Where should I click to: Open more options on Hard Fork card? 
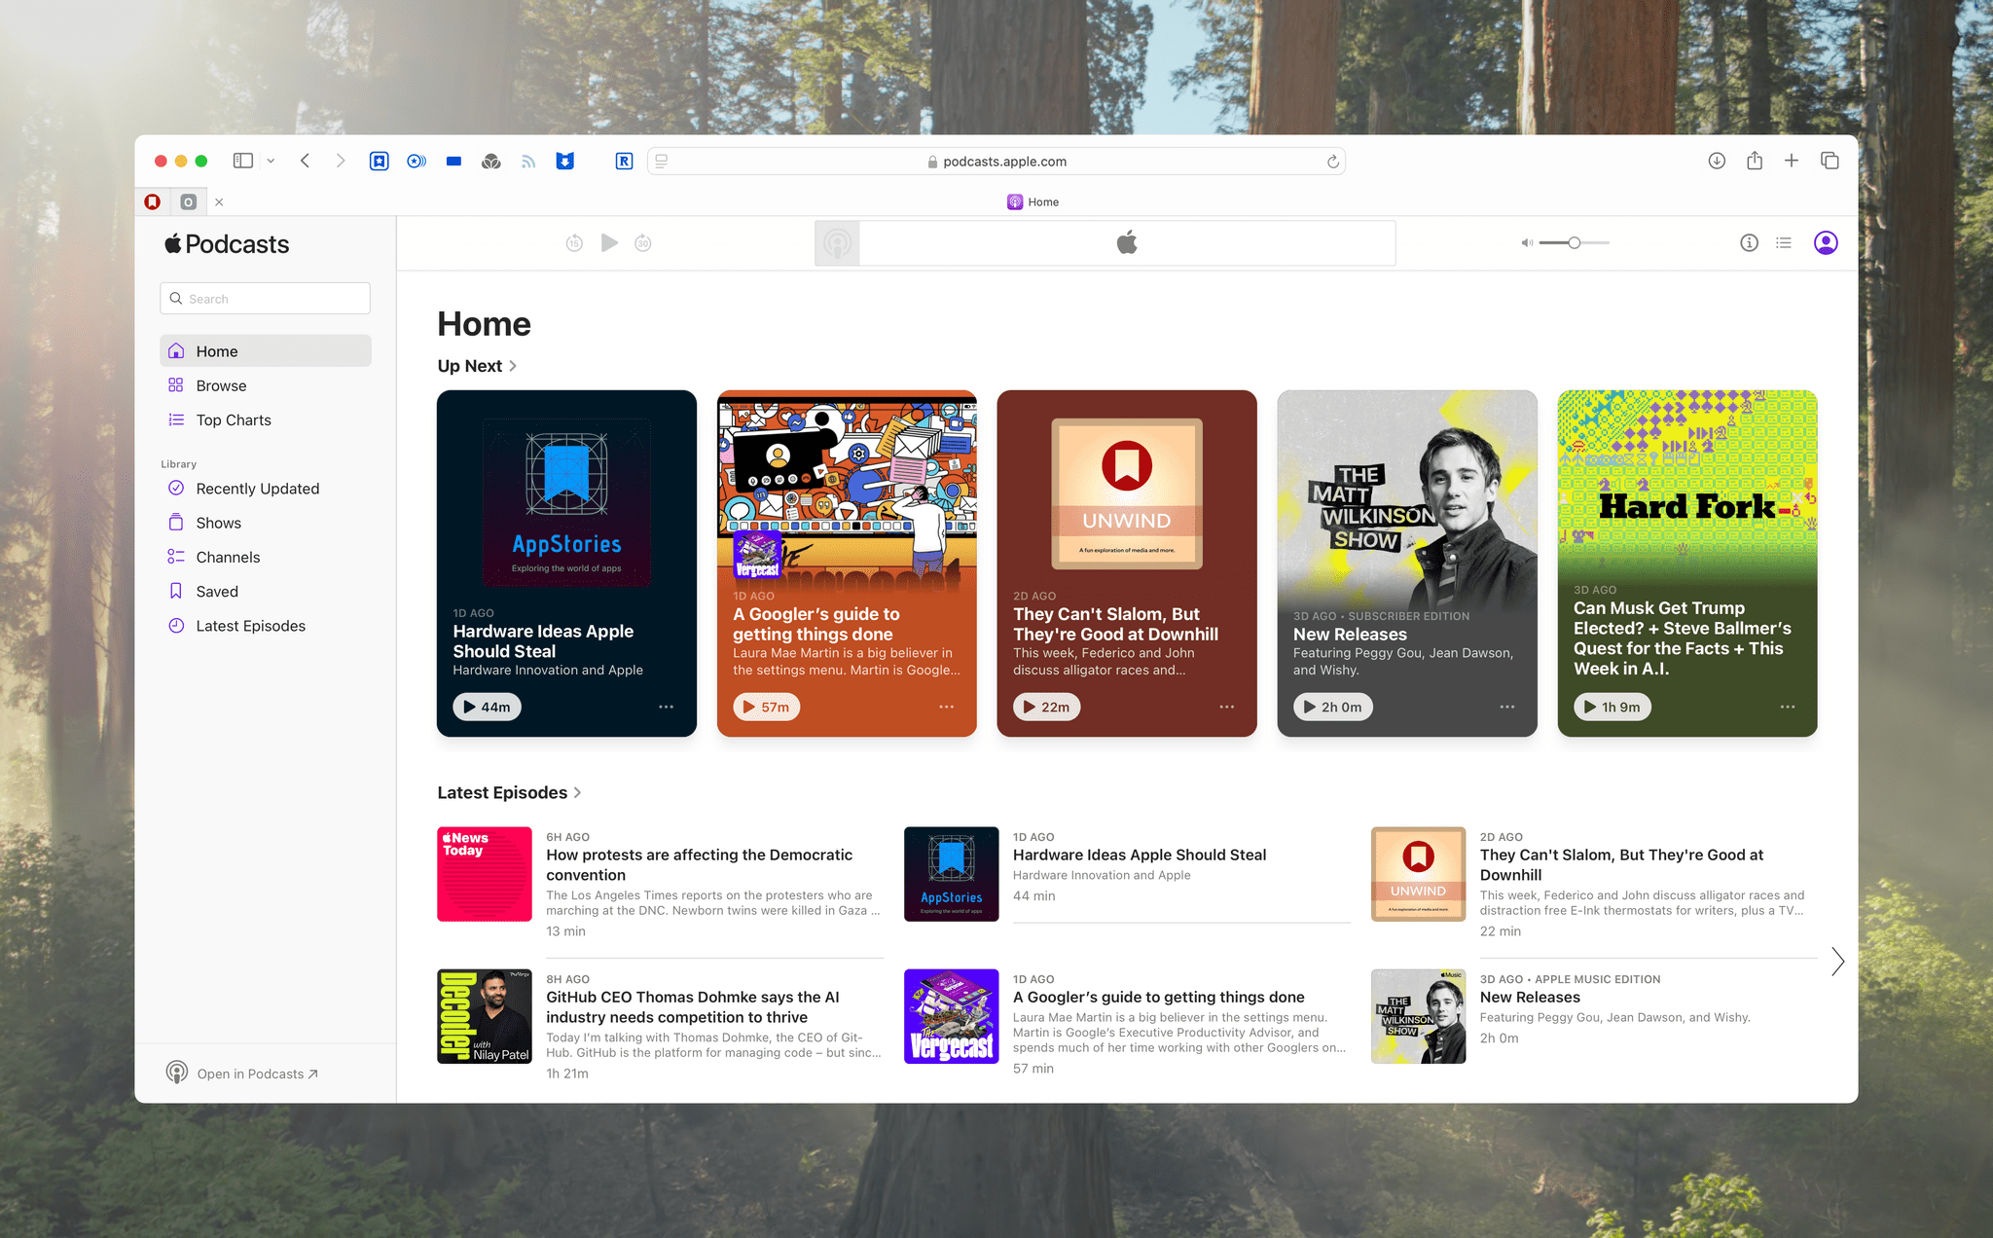pos(1788,708)
